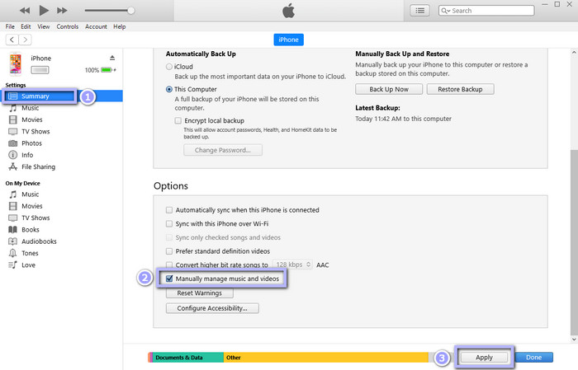Click the play button

coord(44,10)
